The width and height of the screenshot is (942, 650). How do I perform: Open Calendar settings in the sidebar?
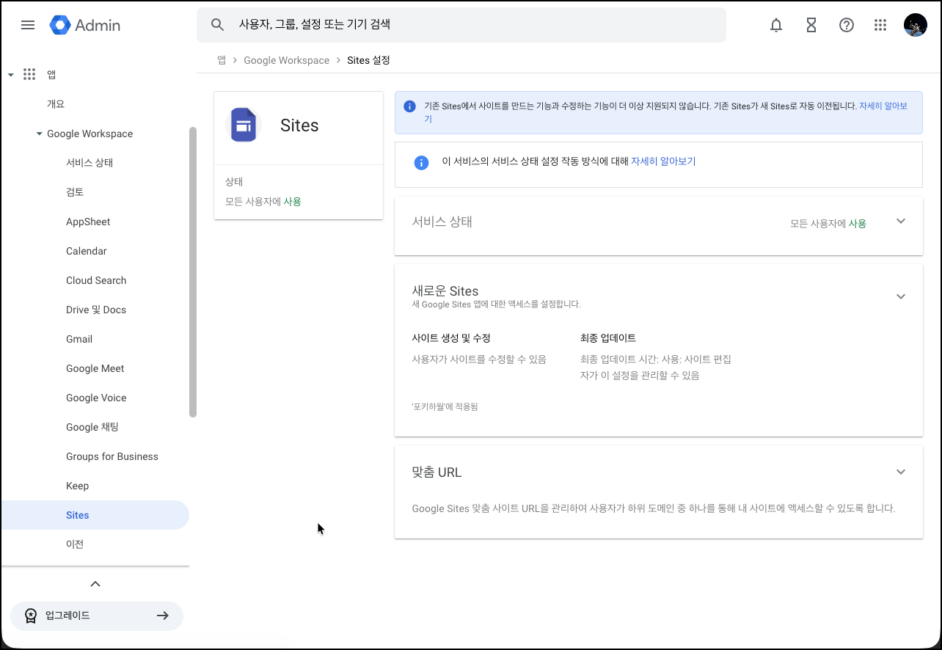(x=87, y=251)
